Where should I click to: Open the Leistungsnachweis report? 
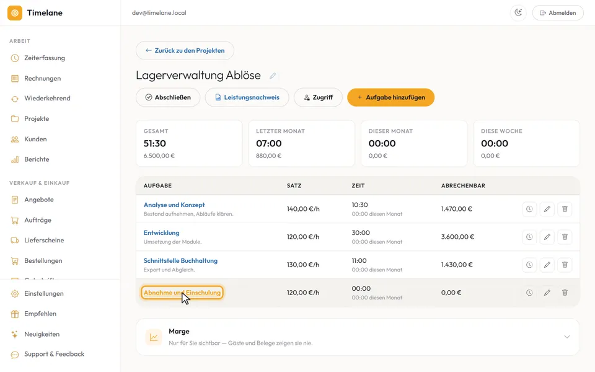[247, 97]
